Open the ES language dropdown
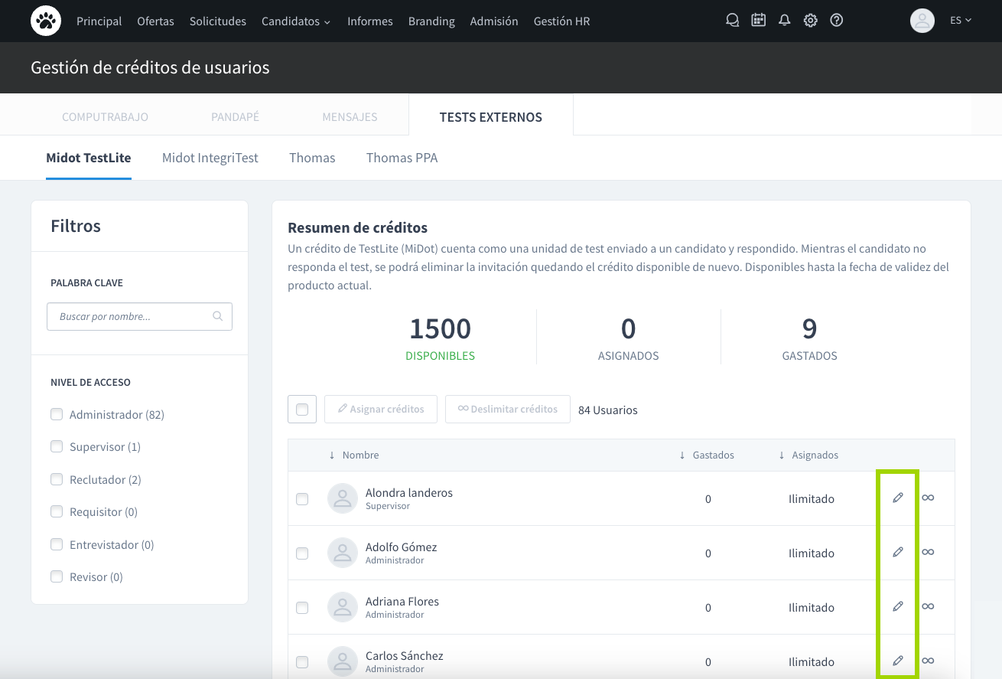1002x679 pixels. click(960, 21)
